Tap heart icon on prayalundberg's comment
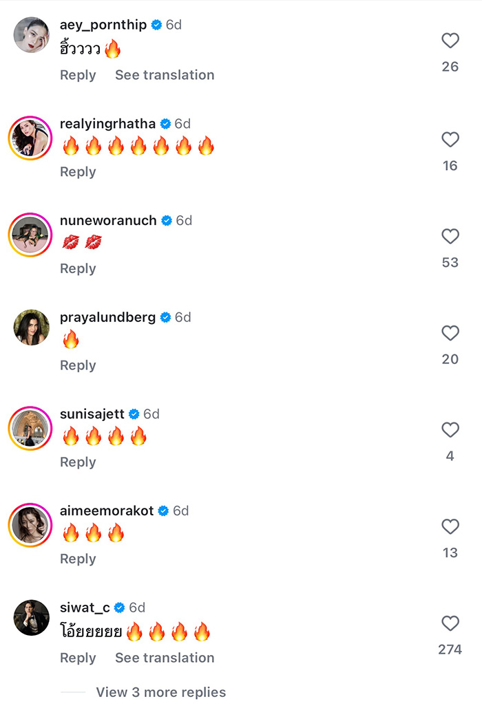482x719 pixels. tap(450, 333)
